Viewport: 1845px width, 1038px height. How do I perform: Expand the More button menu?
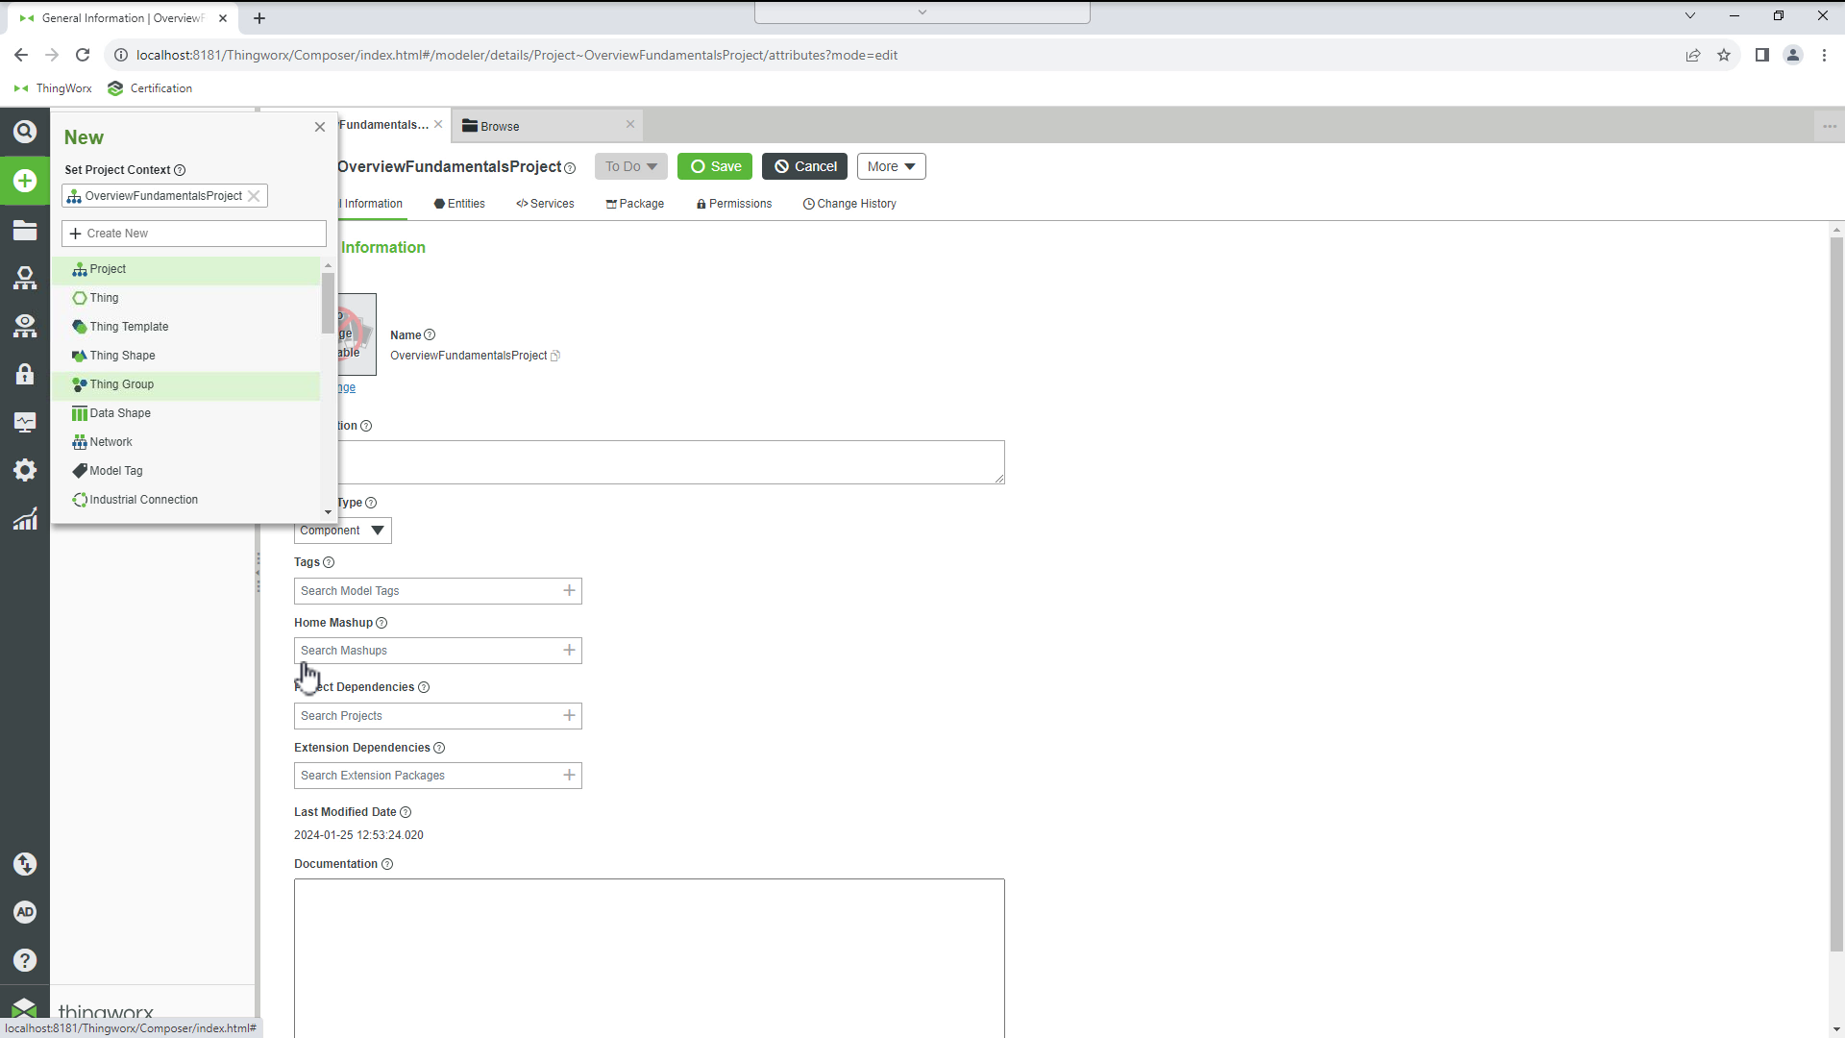(x=890, y=165)
